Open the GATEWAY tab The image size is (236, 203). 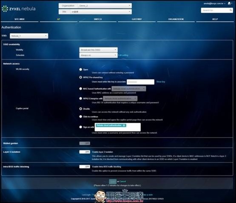point(136,19)
